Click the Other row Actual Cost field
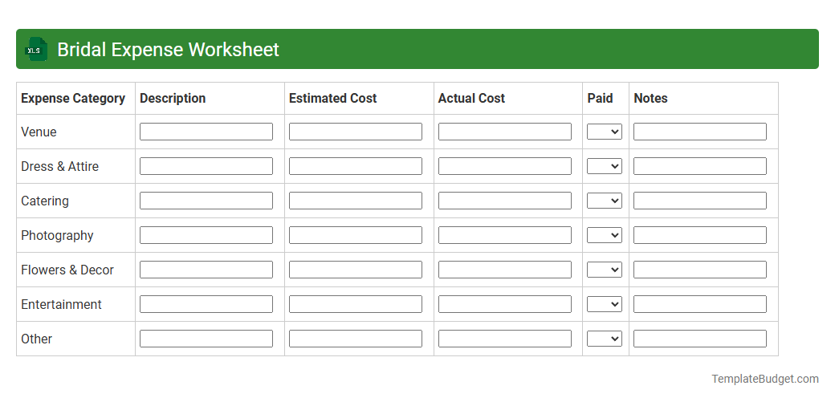 pyautogui.click(x=505, y=339)
